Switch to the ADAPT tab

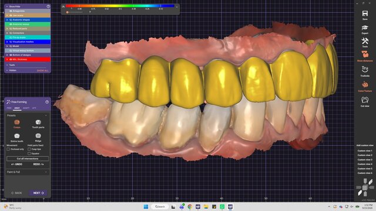26,108
